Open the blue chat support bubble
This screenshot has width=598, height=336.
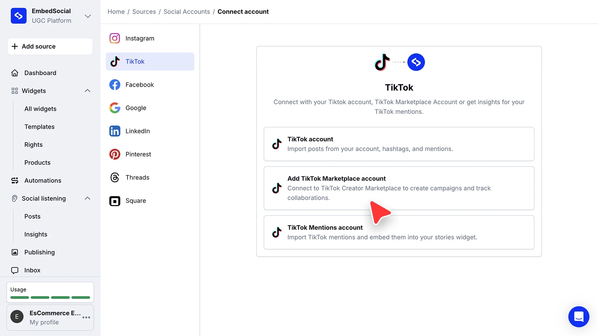579,317
